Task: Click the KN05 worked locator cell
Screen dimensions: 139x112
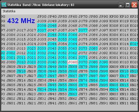Action: tap(114, 85)
